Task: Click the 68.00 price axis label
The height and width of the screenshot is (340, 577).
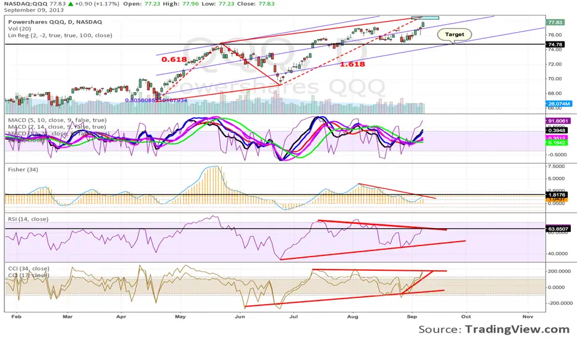Action: point(555,93)
